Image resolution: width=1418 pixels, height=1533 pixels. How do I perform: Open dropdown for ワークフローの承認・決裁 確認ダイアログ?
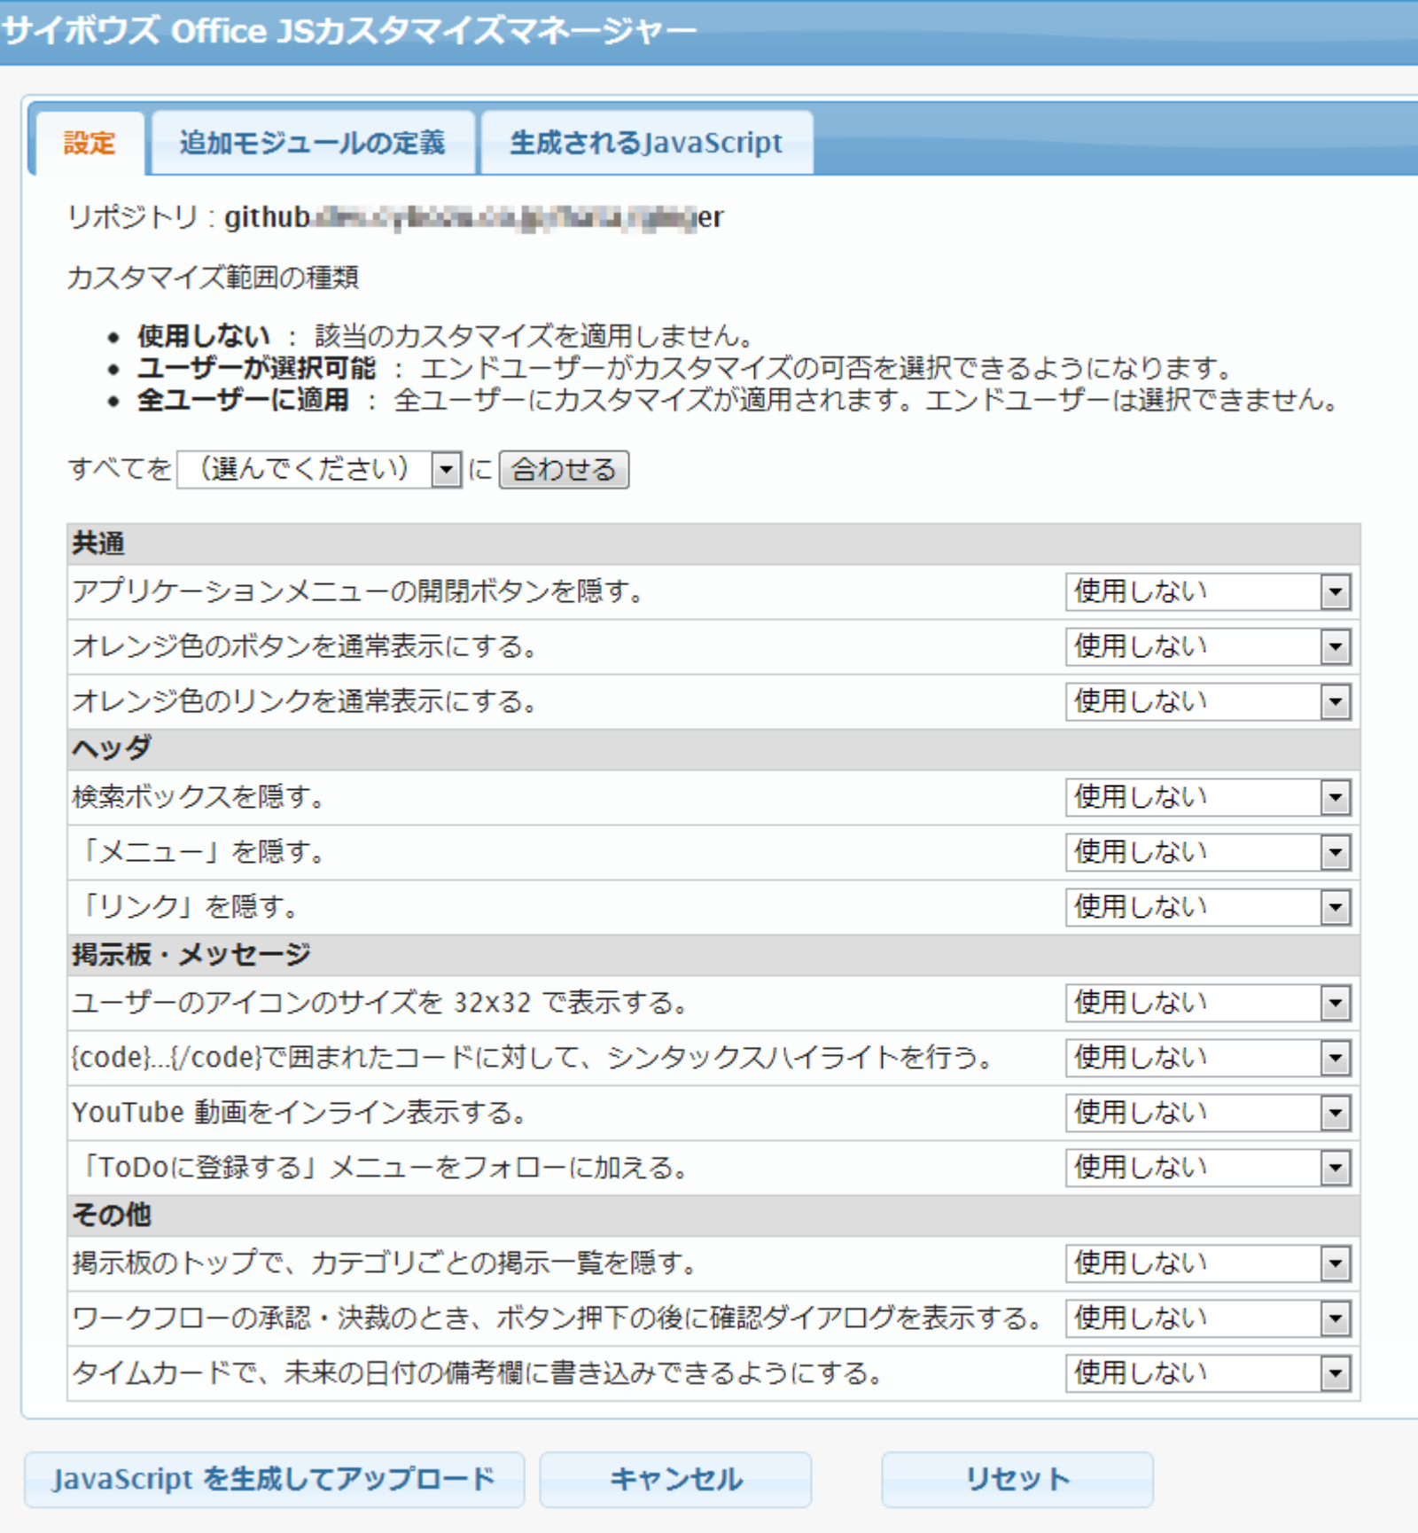(1208, 1318)
